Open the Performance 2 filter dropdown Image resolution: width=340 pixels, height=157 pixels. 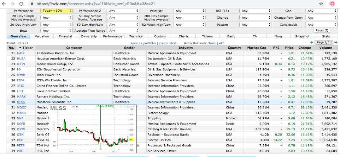click(123, 11)
